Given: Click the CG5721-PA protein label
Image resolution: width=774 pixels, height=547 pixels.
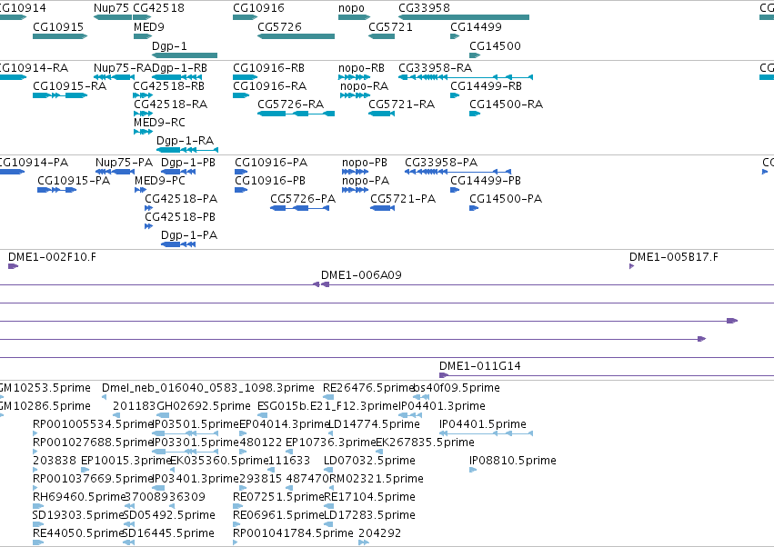Looking at the screenshot, I should (403, 199).
